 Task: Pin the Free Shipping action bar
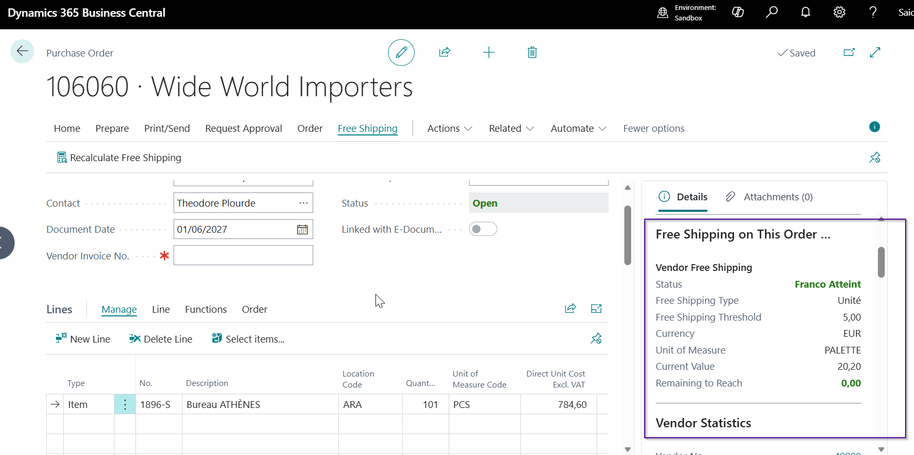(x=875, y=157)
